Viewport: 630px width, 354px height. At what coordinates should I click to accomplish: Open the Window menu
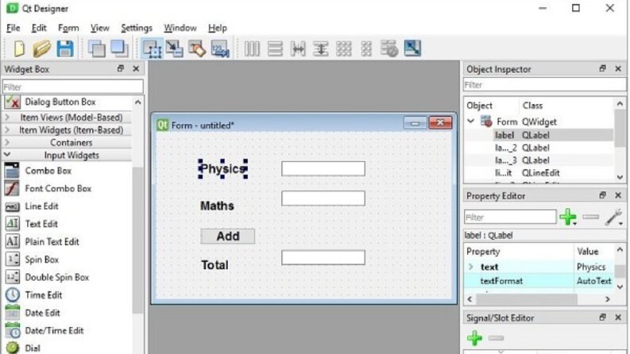point(180,28)
